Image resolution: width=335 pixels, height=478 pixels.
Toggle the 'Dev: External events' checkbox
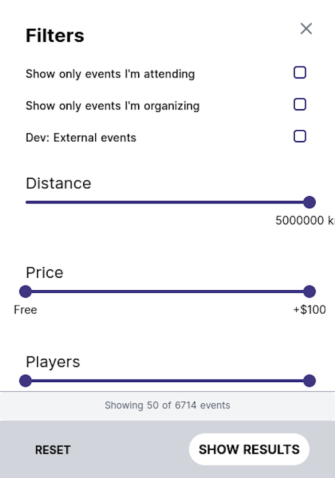299,136
